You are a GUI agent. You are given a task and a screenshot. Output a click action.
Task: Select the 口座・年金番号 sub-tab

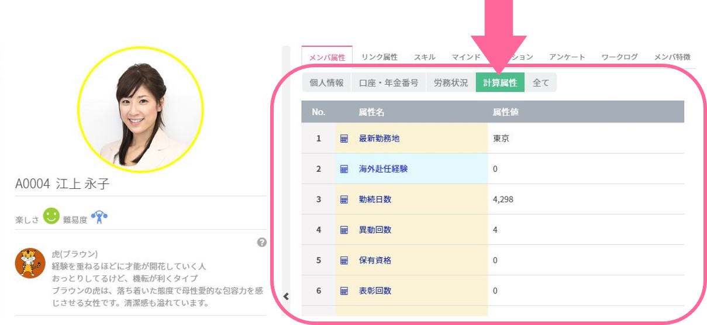click(x=388, y=83)
